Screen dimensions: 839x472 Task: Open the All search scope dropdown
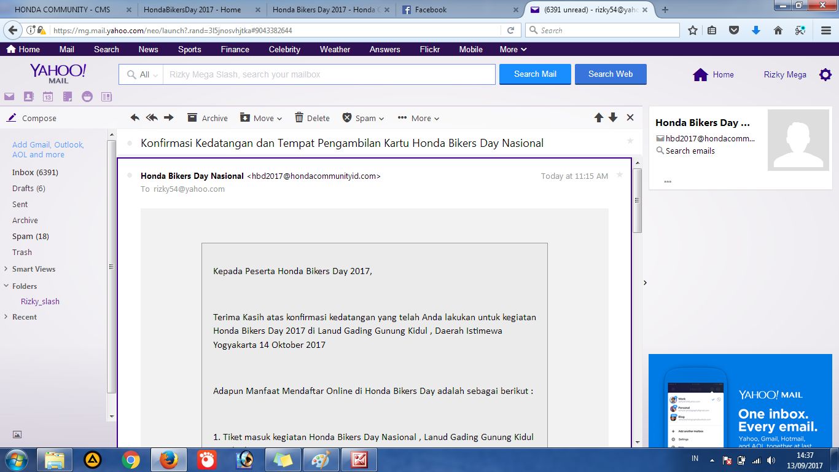141,74
